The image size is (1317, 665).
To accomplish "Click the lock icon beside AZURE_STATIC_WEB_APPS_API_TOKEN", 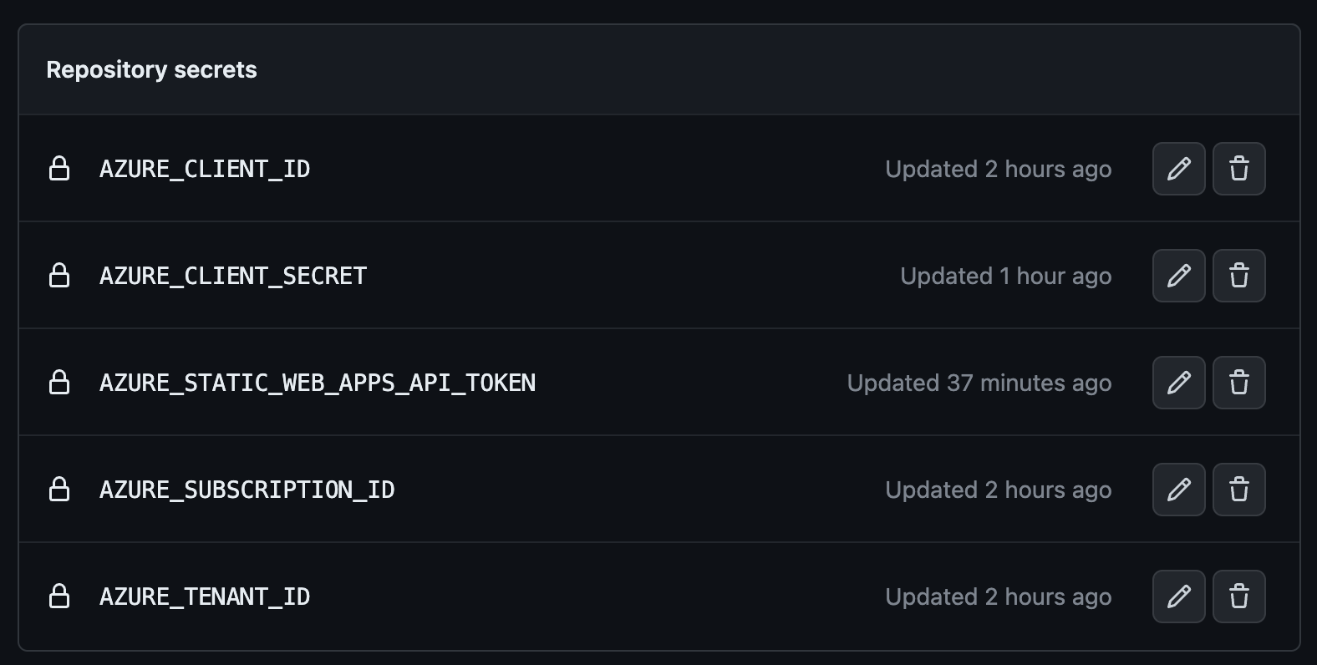I will coord(59,383).
